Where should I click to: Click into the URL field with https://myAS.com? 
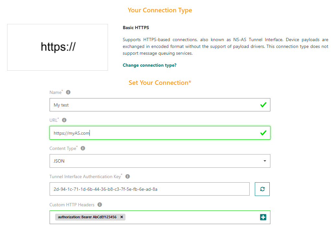tap(156, 133)
